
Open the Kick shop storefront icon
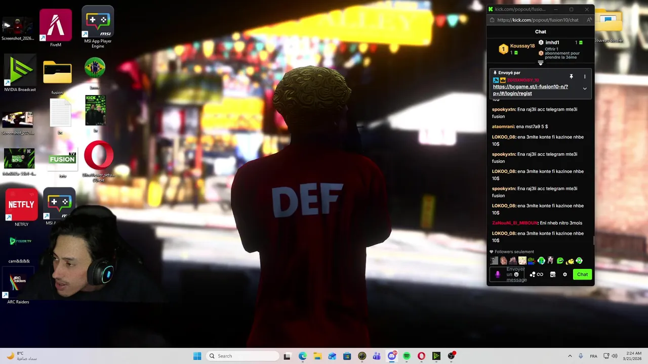553,275
